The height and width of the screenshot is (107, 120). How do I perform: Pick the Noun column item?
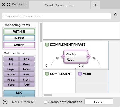coord(11,74)
